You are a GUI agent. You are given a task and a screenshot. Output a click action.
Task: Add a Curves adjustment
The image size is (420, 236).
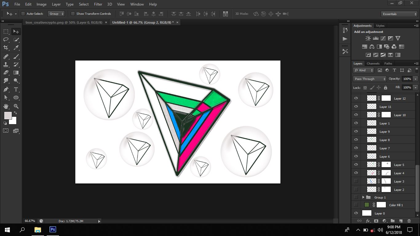(x=383, y=38)
